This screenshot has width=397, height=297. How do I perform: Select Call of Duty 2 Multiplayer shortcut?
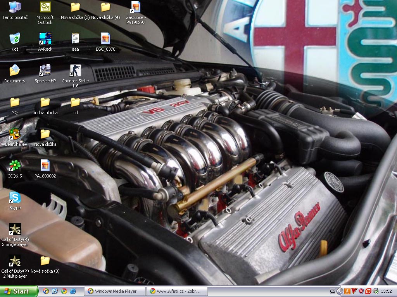pos(15,261)
